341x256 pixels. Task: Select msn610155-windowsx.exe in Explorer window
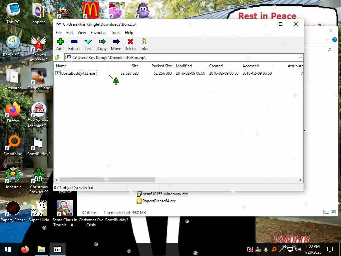(162, 194)
